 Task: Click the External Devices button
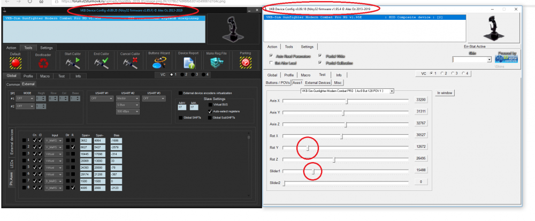pos(318,82)
